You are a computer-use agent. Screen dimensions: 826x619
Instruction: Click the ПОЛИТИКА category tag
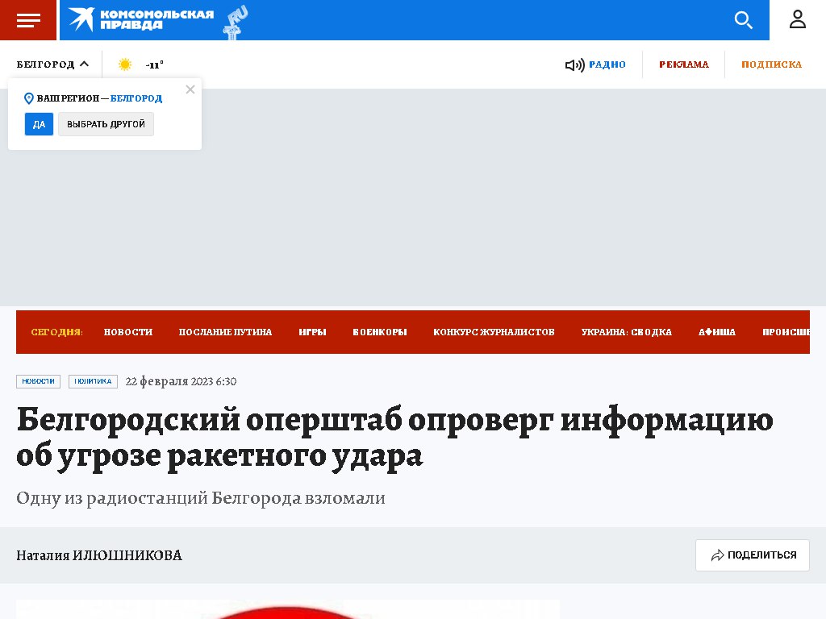pos(93,381)
